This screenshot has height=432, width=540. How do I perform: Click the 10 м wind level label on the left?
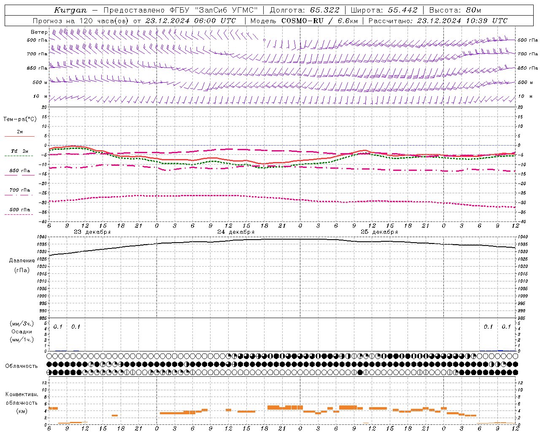pyautogui.click(x=40, y=97)
